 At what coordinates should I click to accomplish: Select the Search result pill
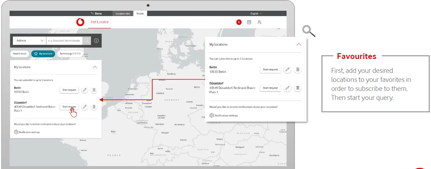20,54
